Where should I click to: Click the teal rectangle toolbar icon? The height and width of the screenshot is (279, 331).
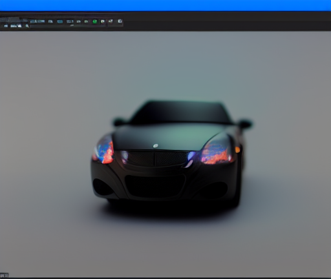pos(60,21)
